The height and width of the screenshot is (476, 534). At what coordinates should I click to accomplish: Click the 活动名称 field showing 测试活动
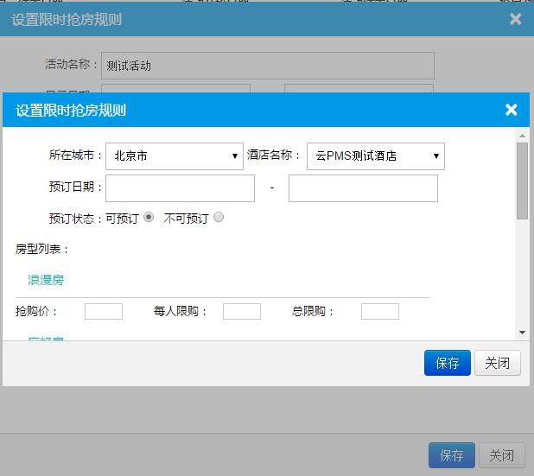[x=267, y=66]
